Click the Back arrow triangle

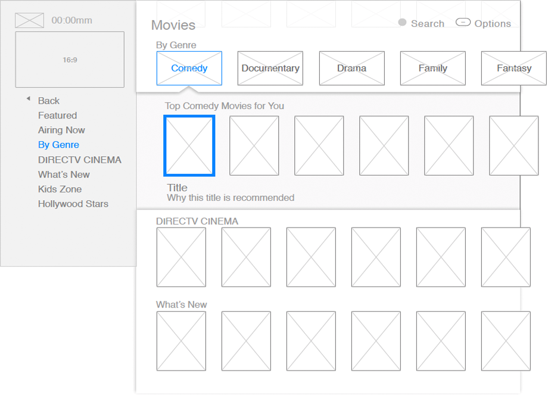(x=28, y=99)
